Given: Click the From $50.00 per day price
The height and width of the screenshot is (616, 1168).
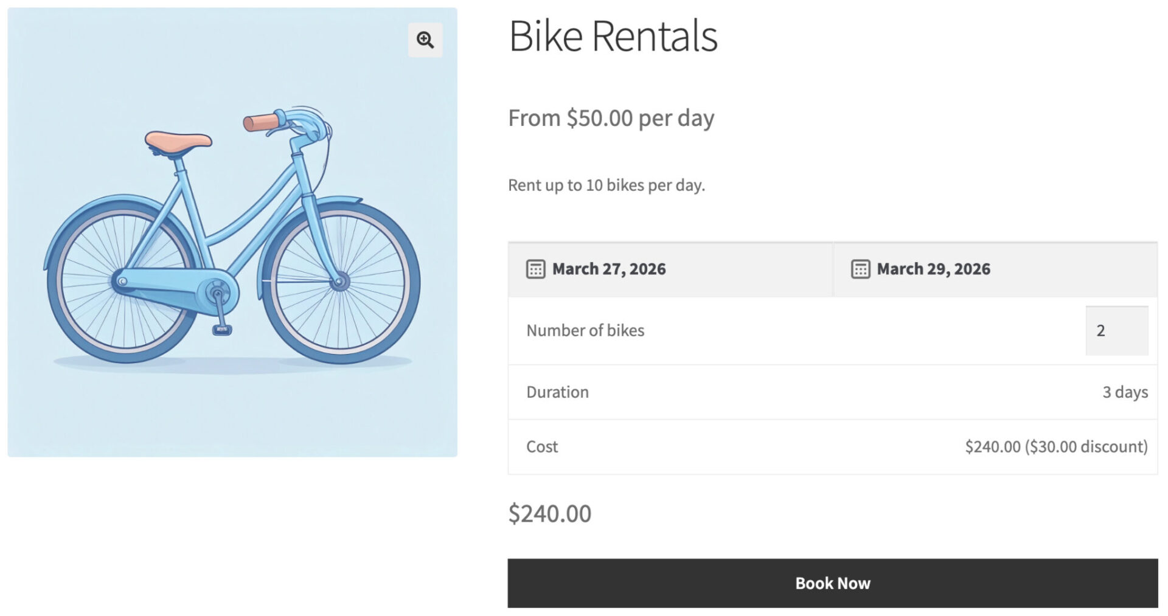Looking at the screenshot, I should point(611,118).
